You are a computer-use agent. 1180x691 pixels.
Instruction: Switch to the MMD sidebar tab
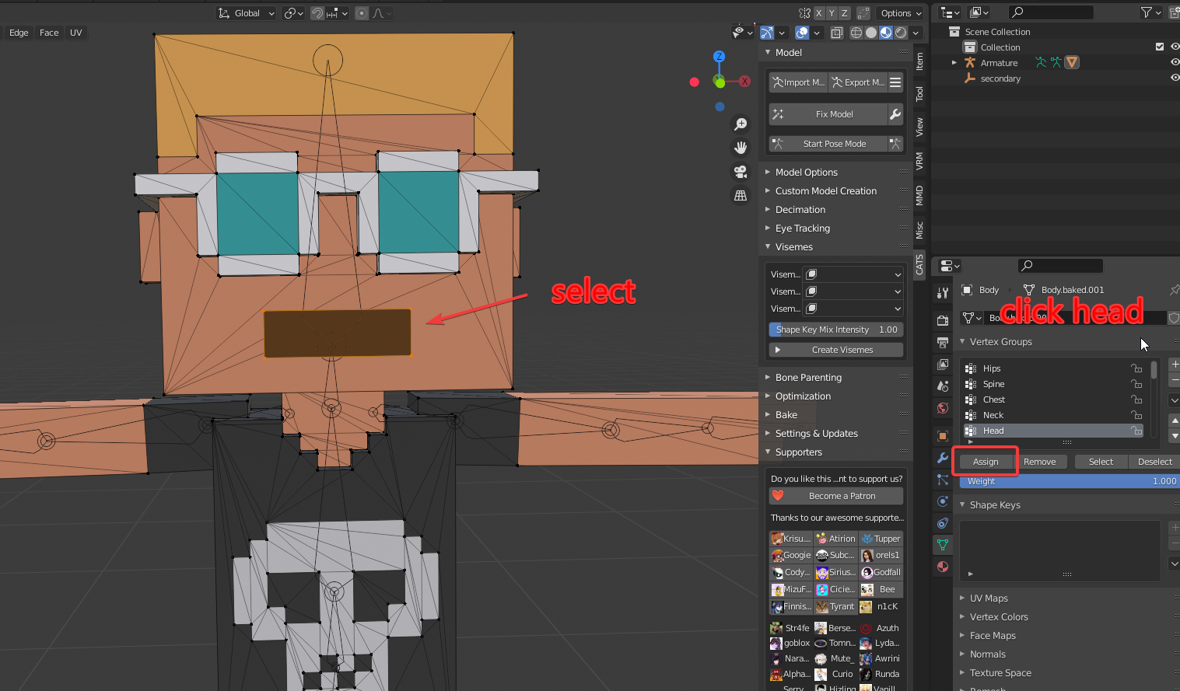pyautogui.click(x=919, y=196)
